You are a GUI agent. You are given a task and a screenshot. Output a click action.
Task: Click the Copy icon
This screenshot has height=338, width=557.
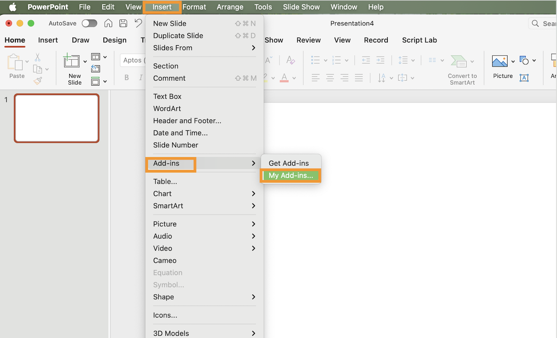tap(37, 69)
